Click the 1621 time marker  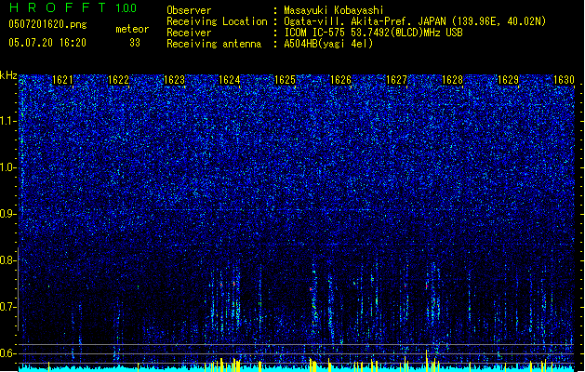(62, 80)
